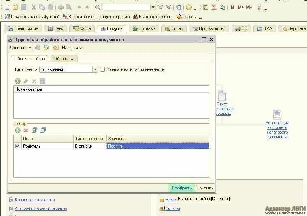Click the Undo arrow icon
Image resolution: width=307 pixels, height=216 pixels.
click(x=79, y=8)
